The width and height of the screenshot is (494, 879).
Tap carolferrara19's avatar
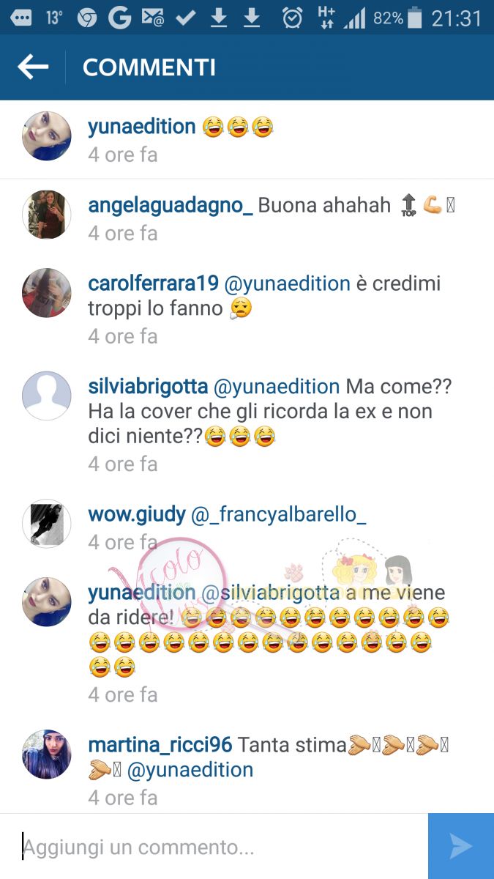click(47, 293)
